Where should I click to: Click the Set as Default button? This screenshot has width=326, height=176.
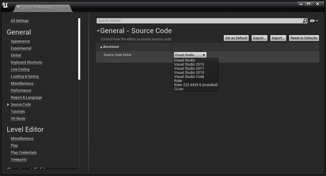tap(236, 38)
